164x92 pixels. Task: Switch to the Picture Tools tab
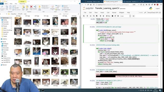[22, 4]
